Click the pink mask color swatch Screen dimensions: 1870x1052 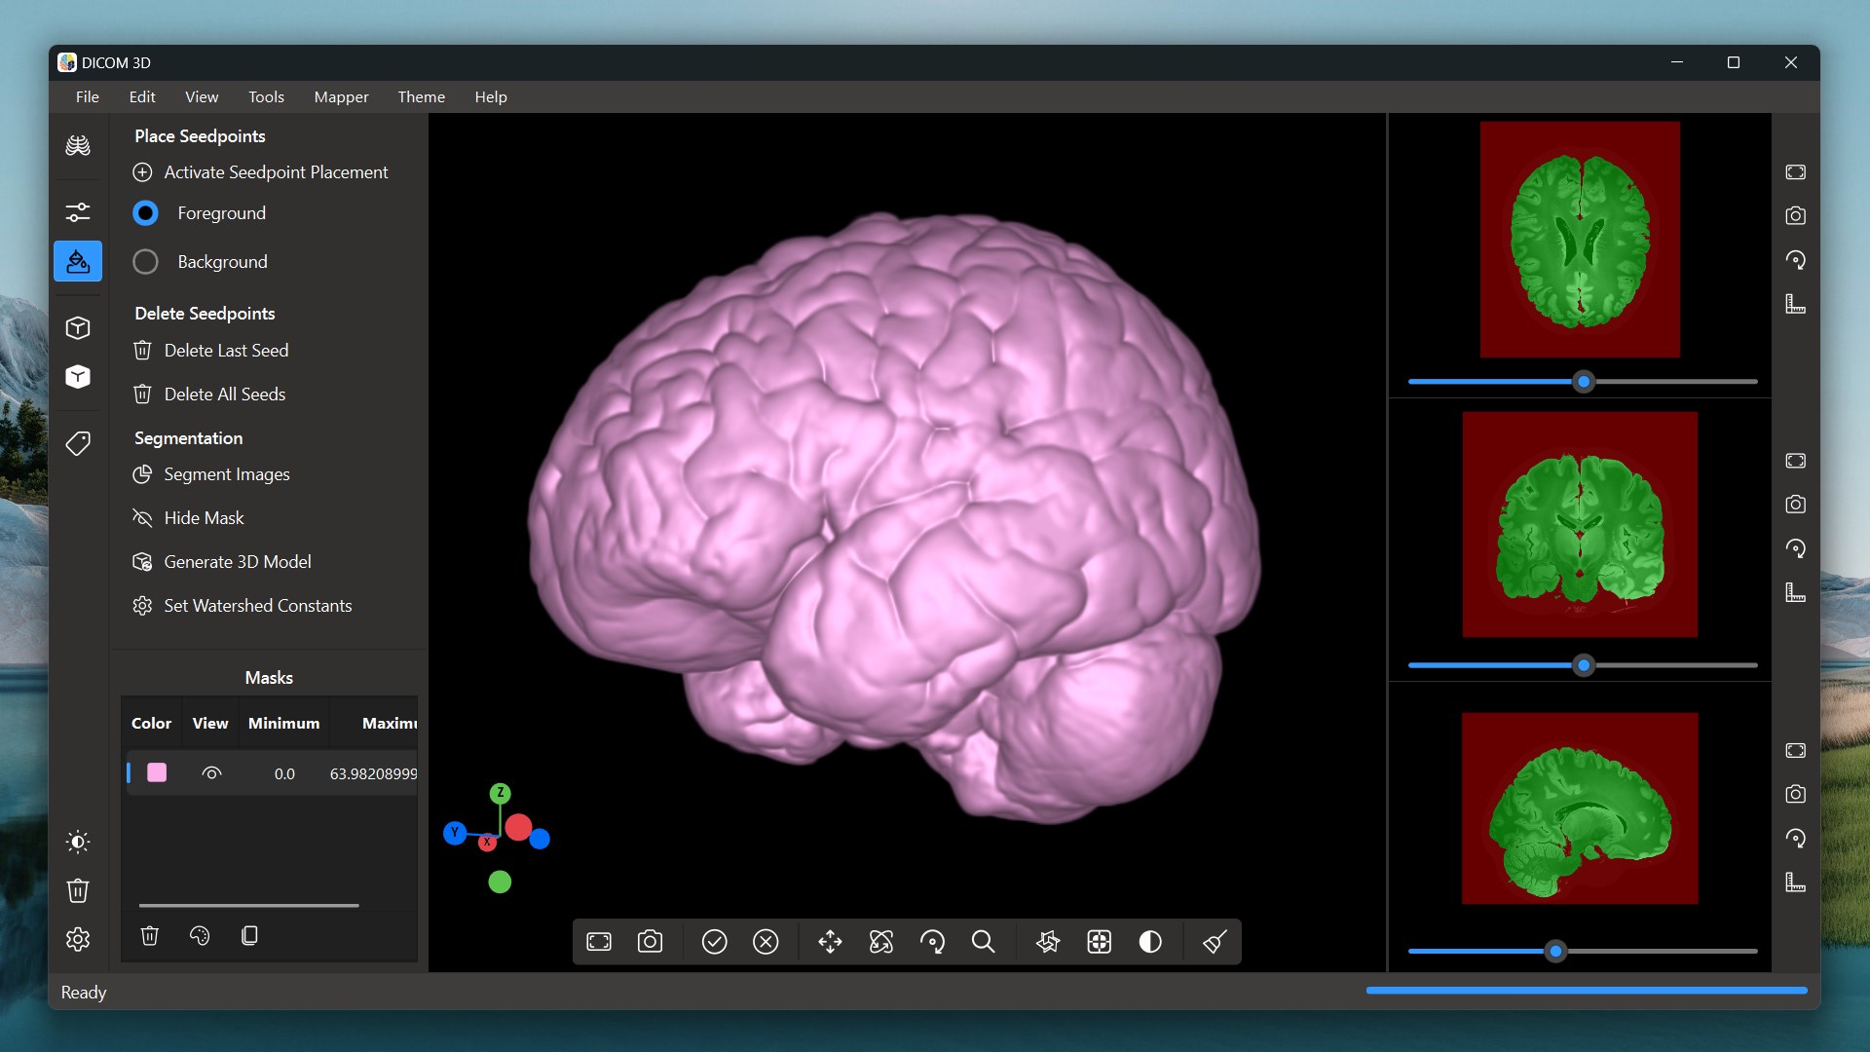[x=157, y=773]
